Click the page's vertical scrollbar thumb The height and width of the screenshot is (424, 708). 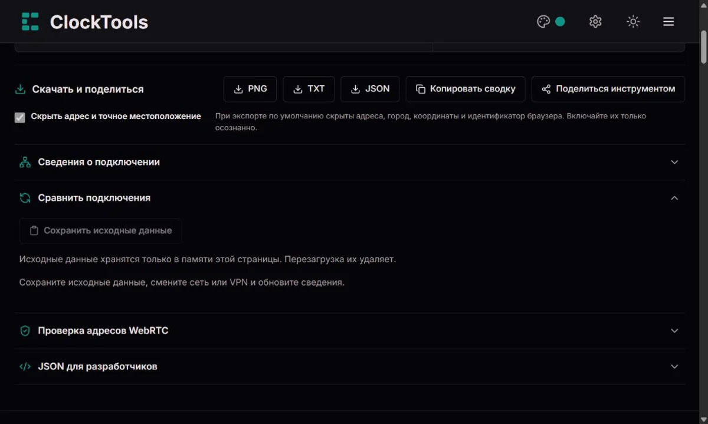(x=703, y=47)
